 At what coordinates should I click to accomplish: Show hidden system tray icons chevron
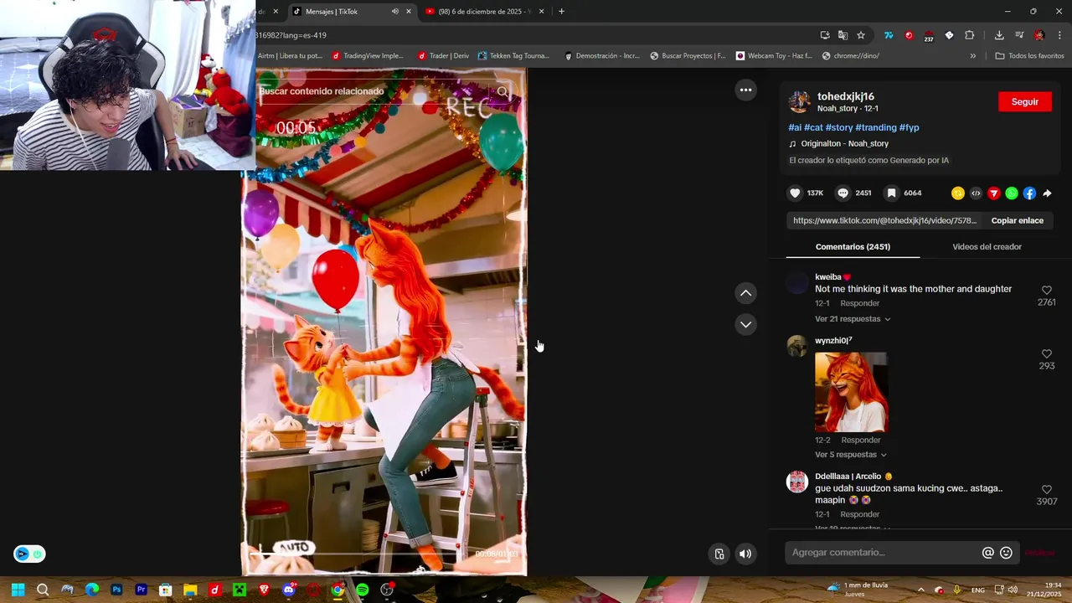920,590
